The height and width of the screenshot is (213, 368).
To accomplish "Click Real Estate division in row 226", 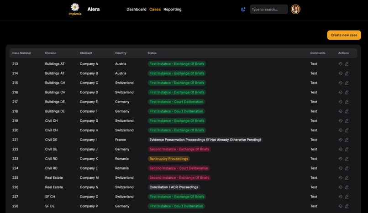I will pos(54,187).
